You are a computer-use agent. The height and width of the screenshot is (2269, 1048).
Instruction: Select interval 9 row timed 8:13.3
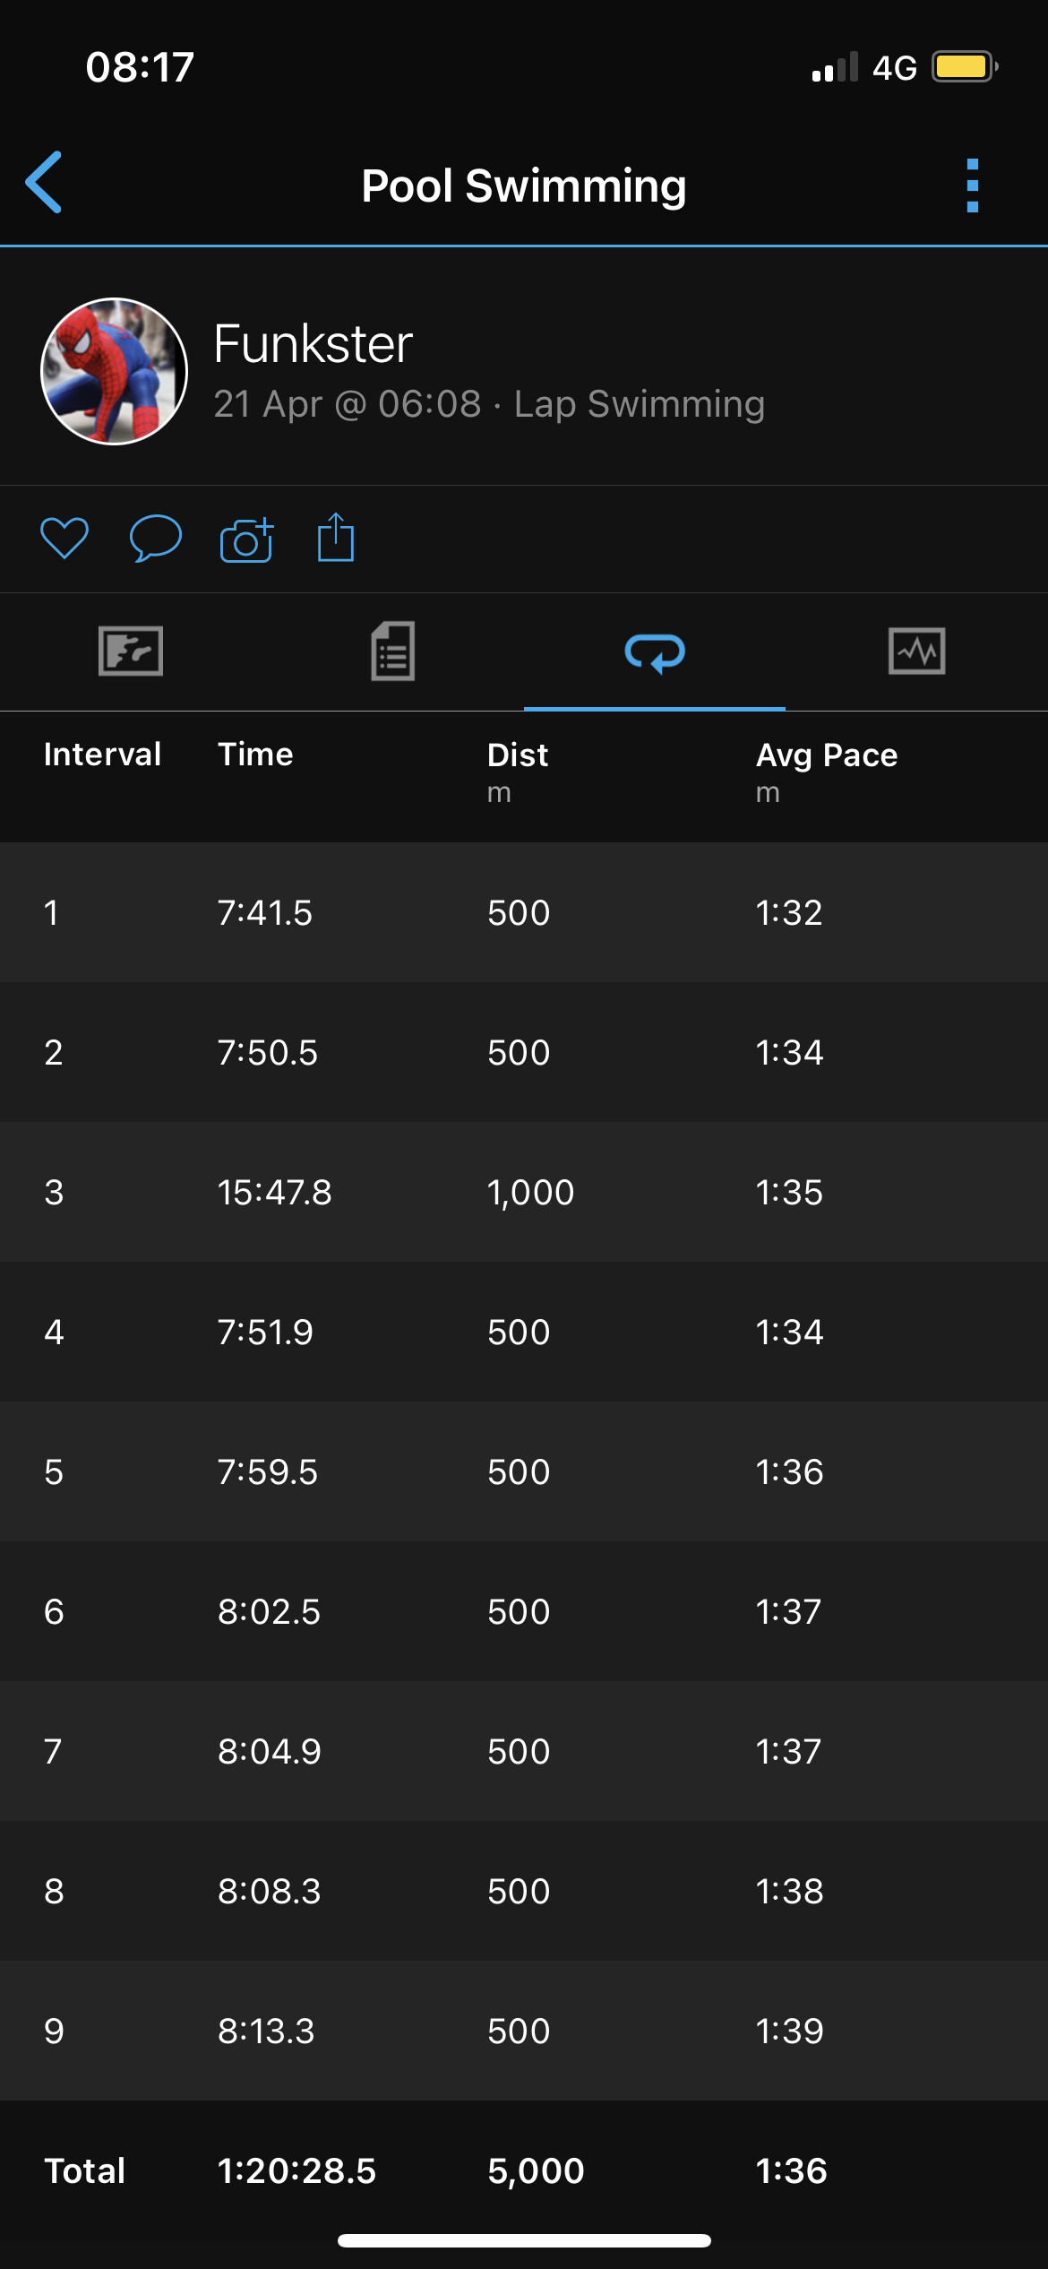(x=524, y=2031)
